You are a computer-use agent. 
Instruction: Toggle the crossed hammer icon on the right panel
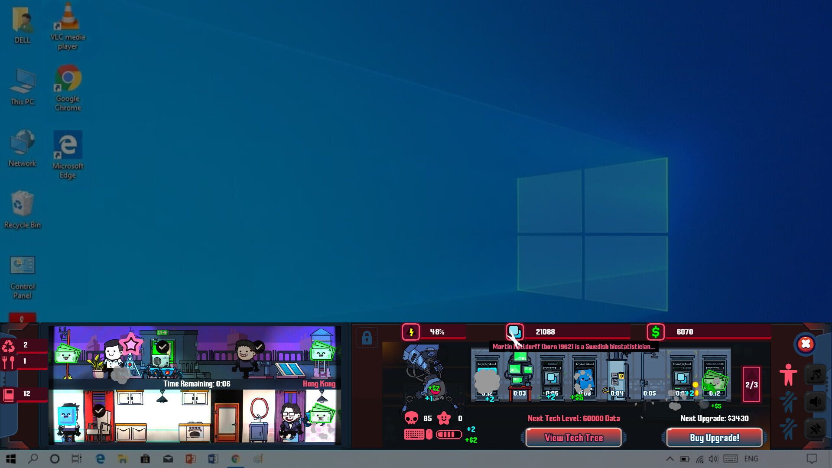pos(815,429)
